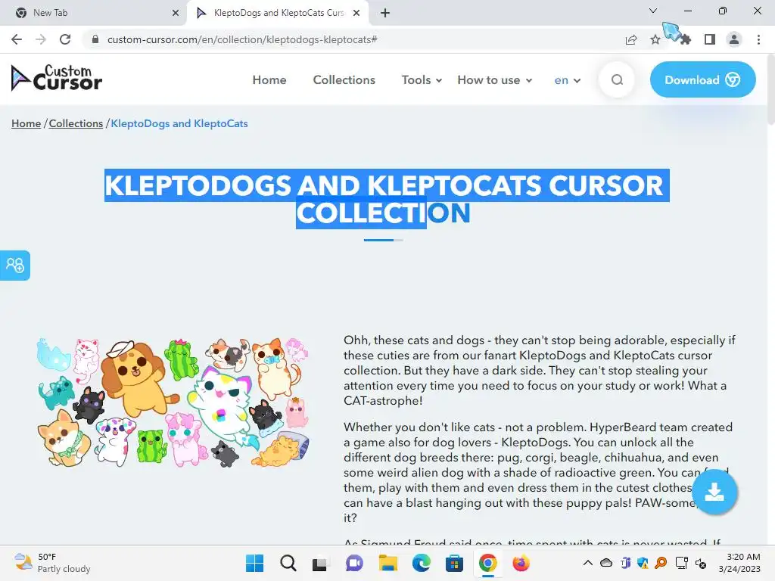Viewport: 775px width, 581px height.
Task: Open Task View on the taskbar
Action: point(320,563)
